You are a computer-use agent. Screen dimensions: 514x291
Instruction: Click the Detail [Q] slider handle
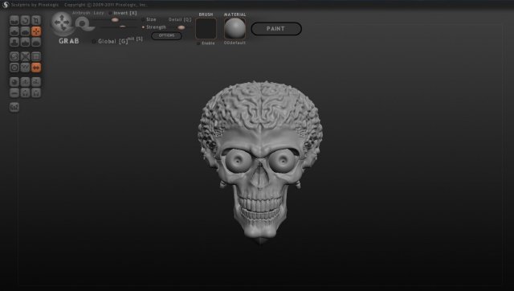click(181, 27)
